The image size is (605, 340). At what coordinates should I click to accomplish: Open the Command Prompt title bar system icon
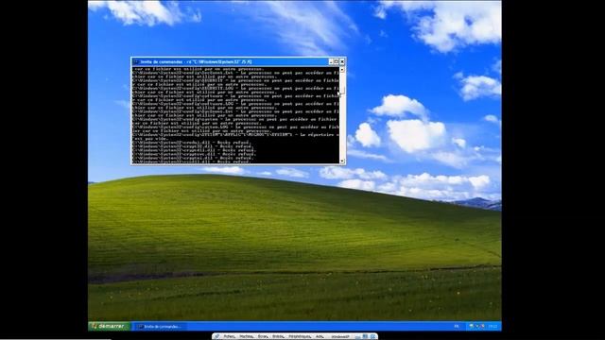[136, 61]
